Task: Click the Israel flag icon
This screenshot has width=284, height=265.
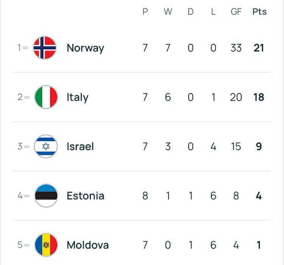Action: tap(46, 146)
